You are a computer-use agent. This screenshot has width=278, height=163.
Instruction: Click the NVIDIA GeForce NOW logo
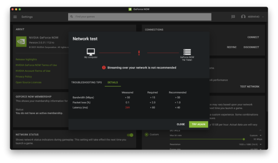tap(21, 42)
